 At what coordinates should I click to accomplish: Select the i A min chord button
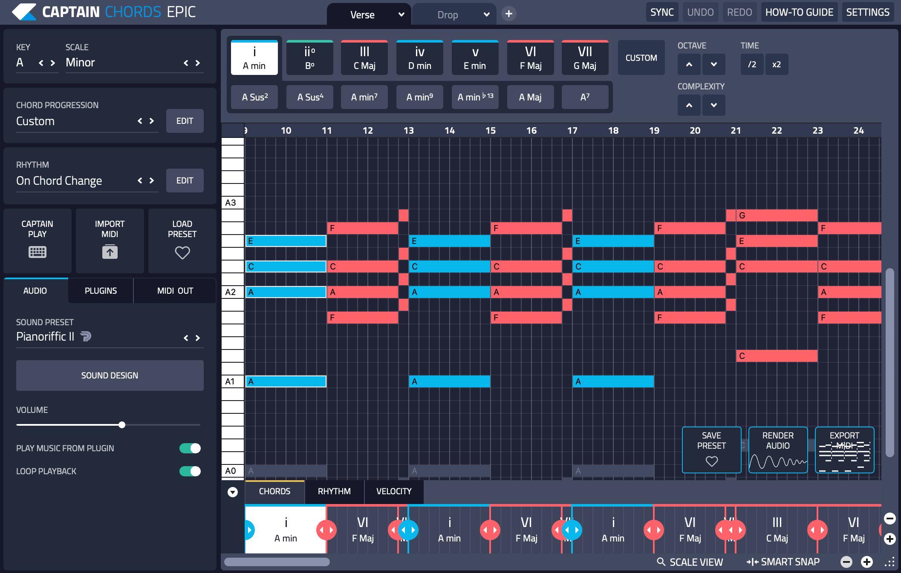point(254,57)
